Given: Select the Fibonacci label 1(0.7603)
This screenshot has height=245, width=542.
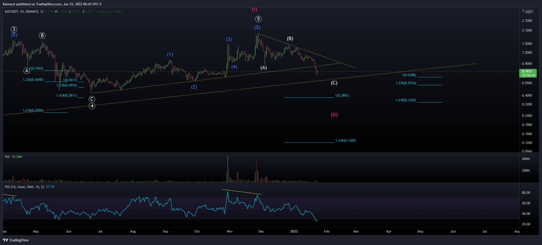Looking at the screenshot, I should (36, 68).
